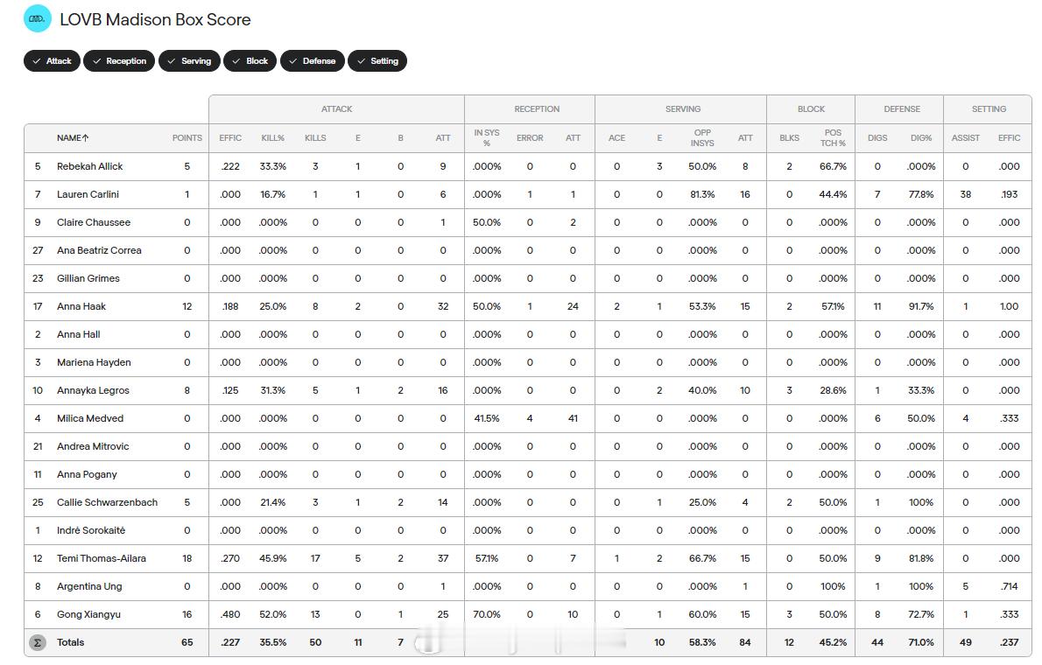Toggle the Serving stats filter
The width and height of the screenshot is (1042, 665).
tap(189, 61)
